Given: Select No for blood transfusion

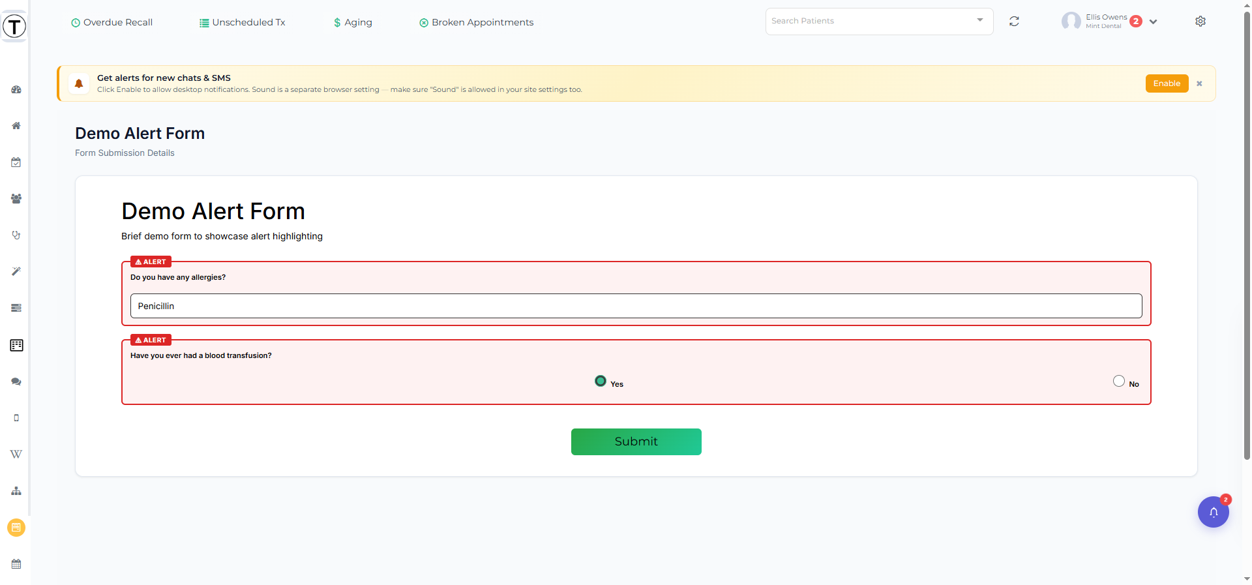Looking at the screenshot, I should (x=1119, y=381).
